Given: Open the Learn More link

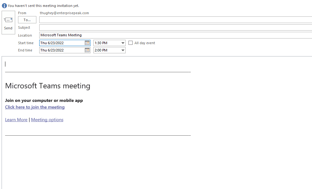Looking at the screenshot, I should (x=16, y=120).
